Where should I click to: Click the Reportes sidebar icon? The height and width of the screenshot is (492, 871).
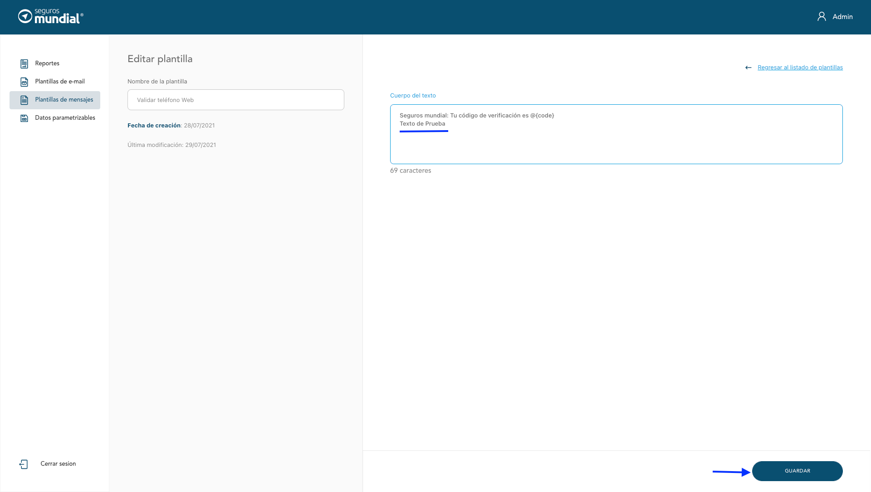pyautogui.click(x=24, y=64)
